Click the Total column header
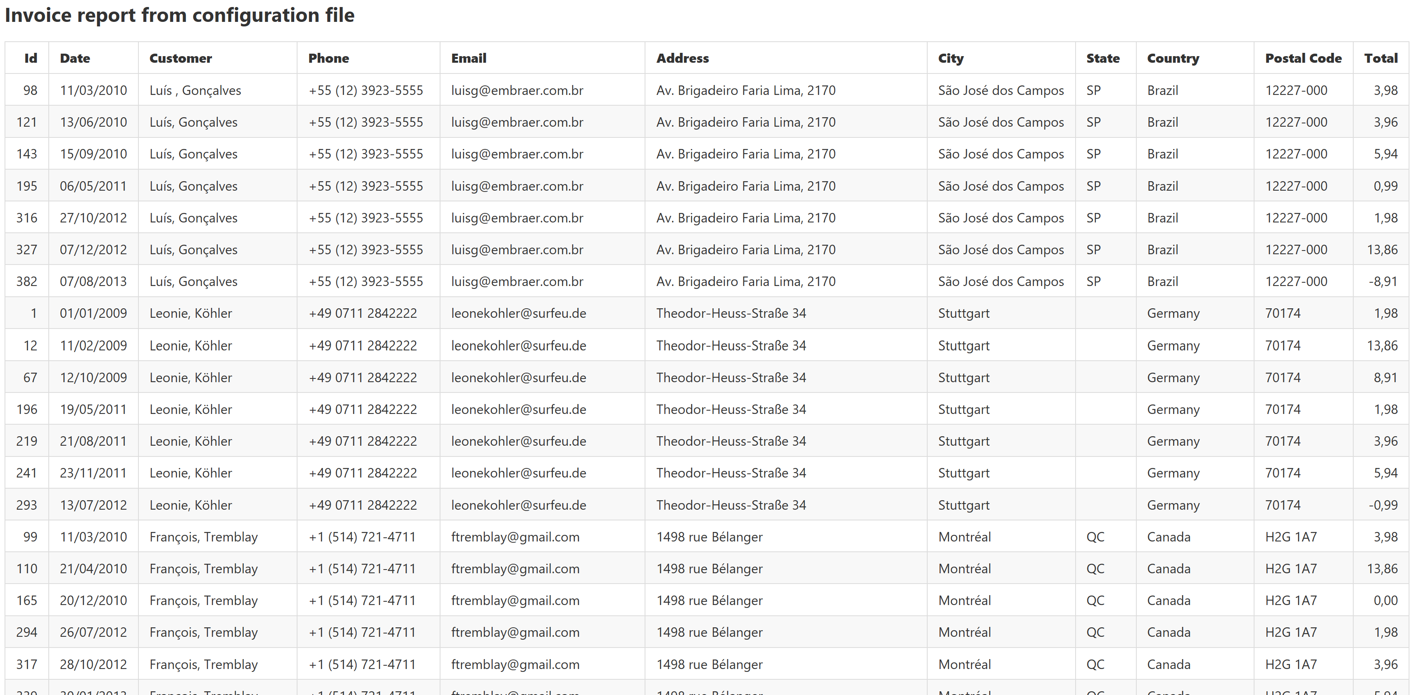The height and width of the screenshot is (695, 1414). pos(1381,58)
